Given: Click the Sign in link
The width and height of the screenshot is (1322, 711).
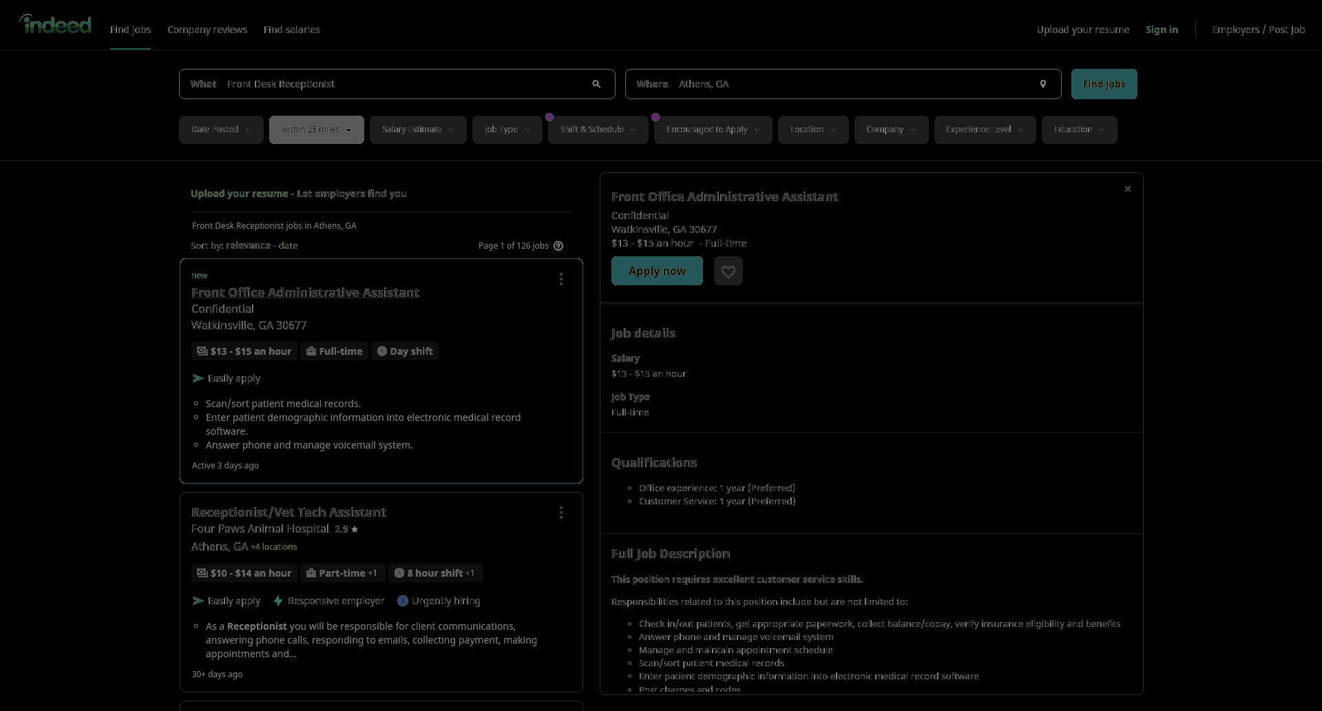Looking at the screenshot, I should [1162, 30].
